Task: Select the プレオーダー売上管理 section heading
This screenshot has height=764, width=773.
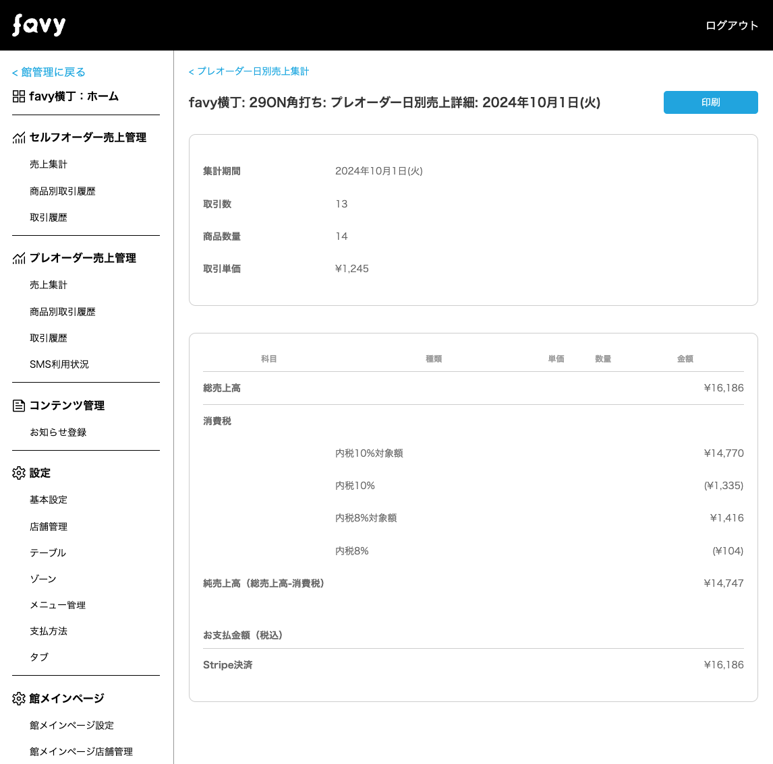Action: pos(83,259)
